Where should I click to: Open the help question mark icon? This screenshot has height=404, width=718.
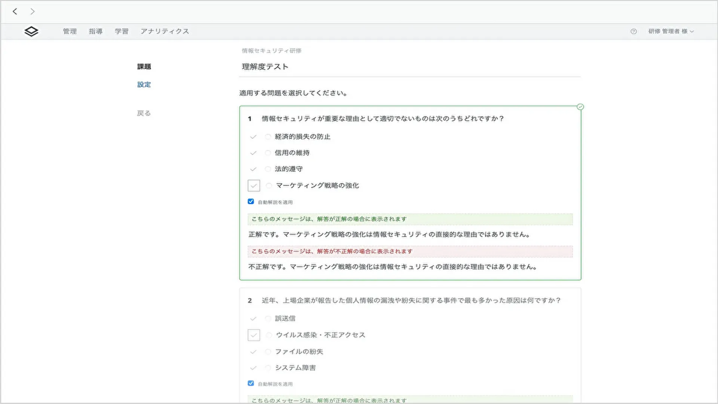pos(633,31)
